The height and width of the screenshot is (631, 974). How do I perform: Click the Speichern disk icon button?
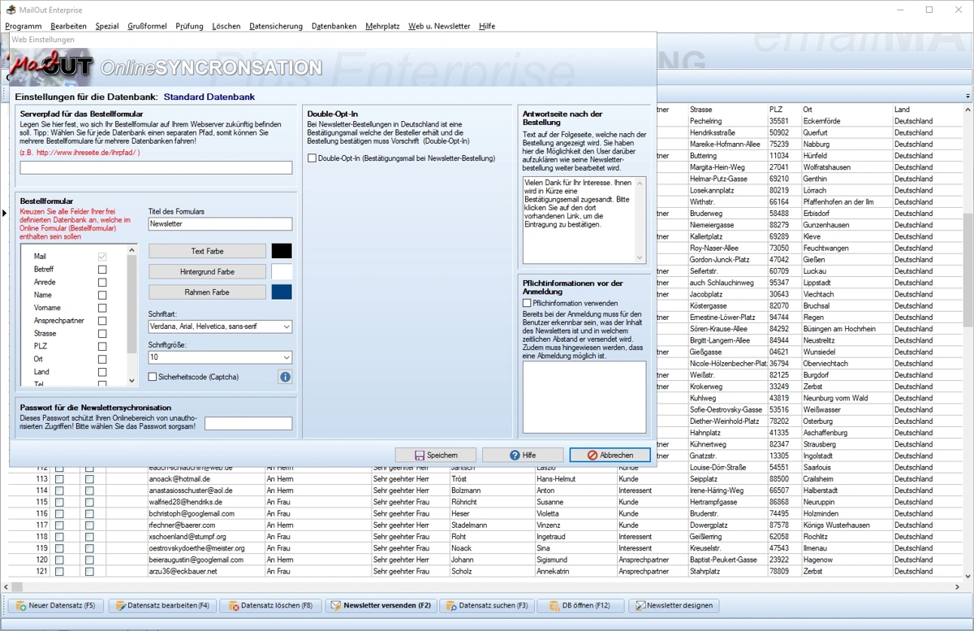[x=436, y=456]
